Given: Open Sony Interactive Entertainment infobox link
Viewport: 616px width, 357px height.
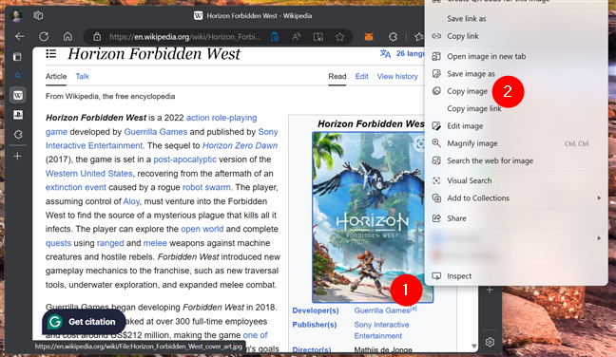Looking at the screenshot, I should (381, 329).
